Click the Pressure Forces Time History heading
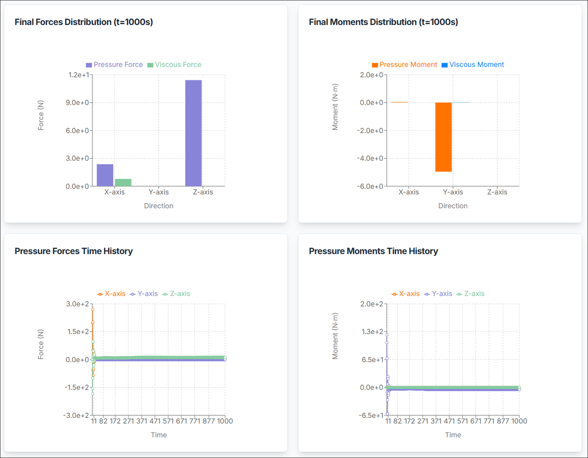The width and height of the screenshot is (588, 458). pos(74,251)
